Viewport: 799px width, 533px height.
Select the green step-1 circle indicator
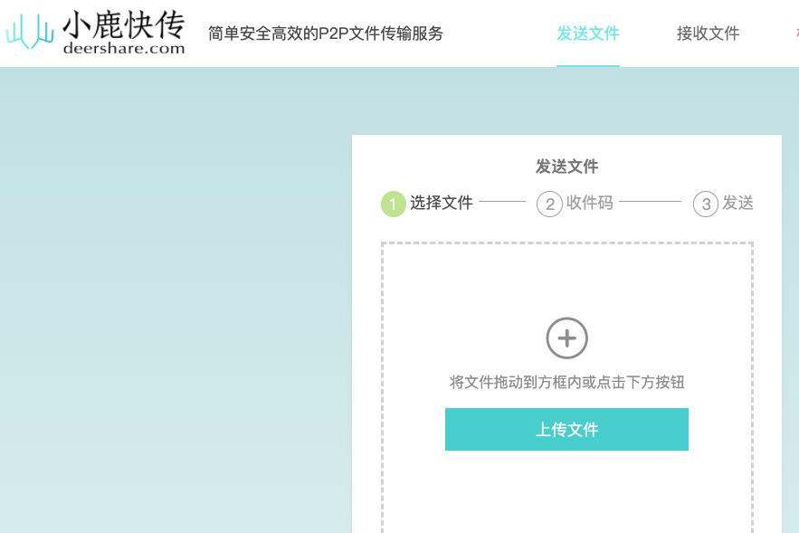pos(392,204)
